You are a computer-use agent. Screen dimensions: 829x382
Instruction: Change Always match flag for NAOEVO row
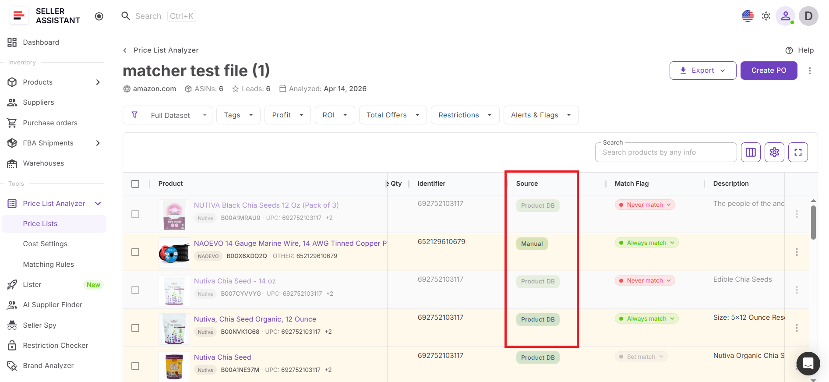646,243
